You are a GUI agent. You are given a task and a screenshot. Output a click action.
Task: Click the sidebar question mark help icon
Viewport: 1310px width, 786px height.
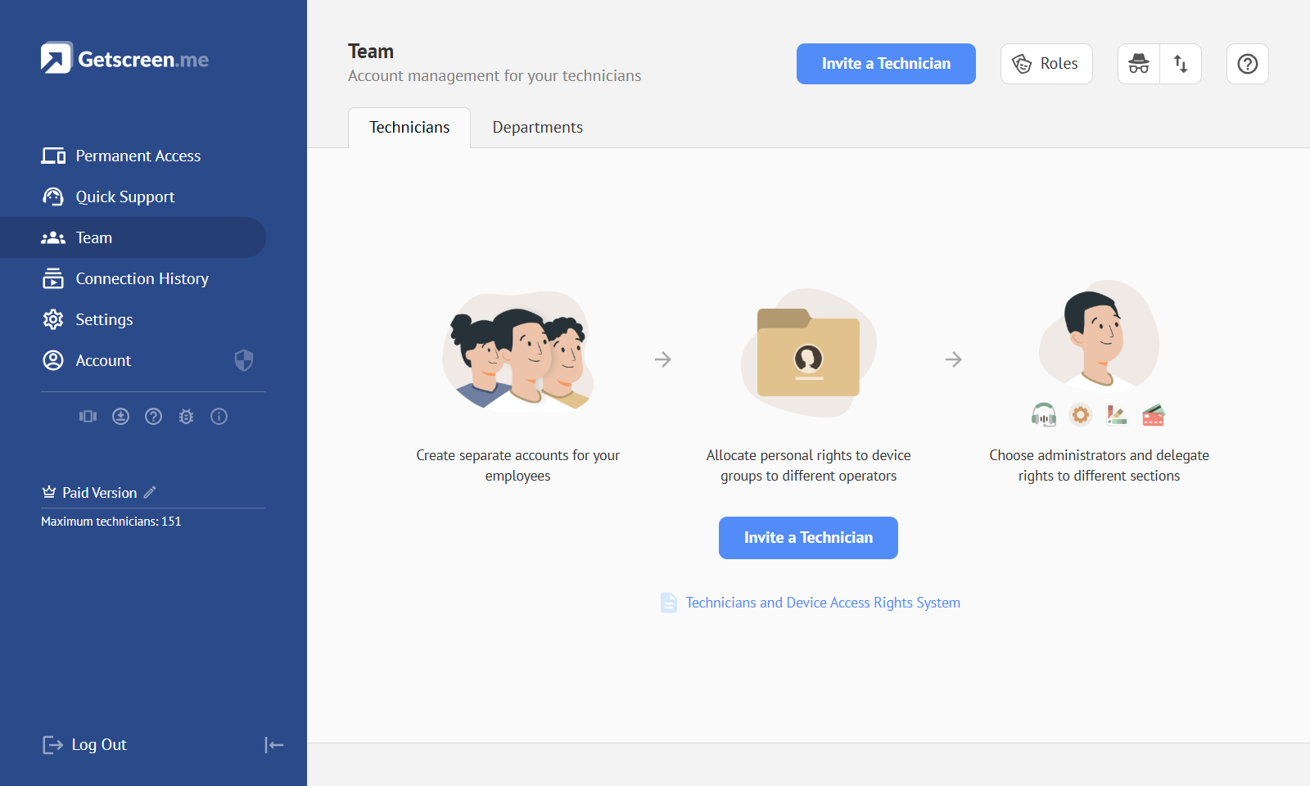pos(154,417)
